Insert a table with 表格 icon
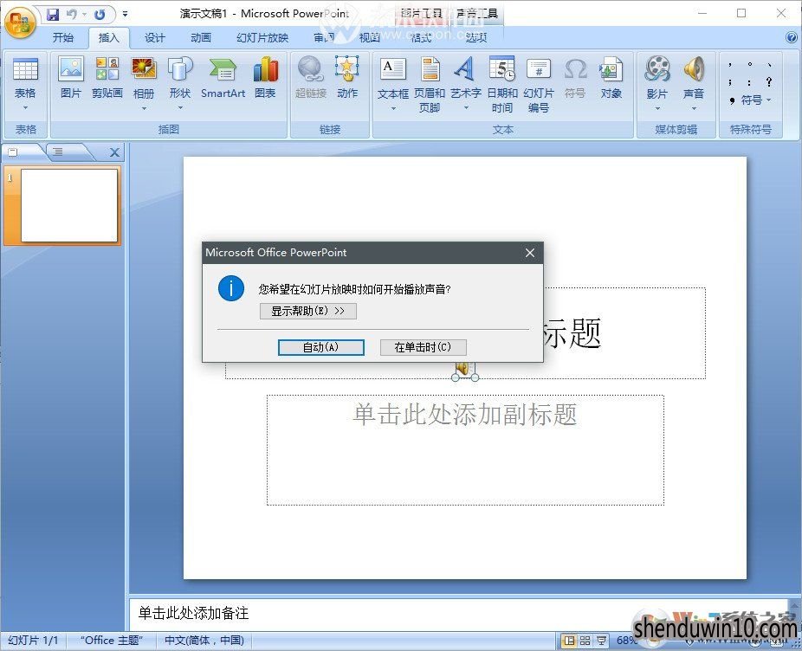The image size is (802, 651). [x=25, y=69]
